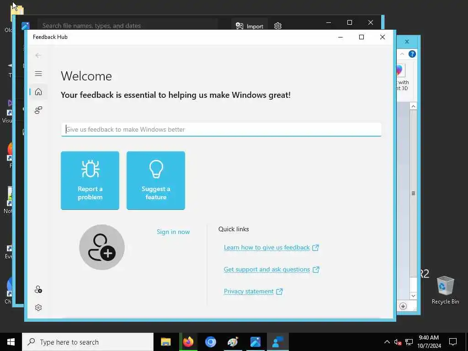Click the gray profile avatar picture
468x351 pixels.
click(102, 247)
